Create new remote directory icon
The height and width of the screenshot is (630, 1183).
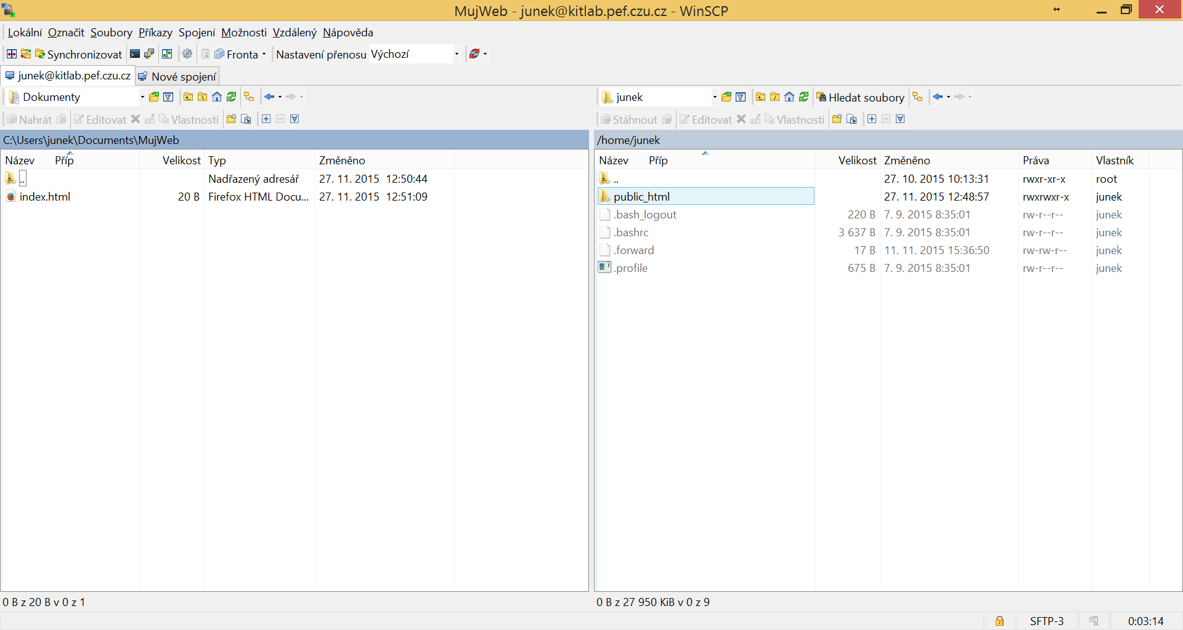point(836,119)
